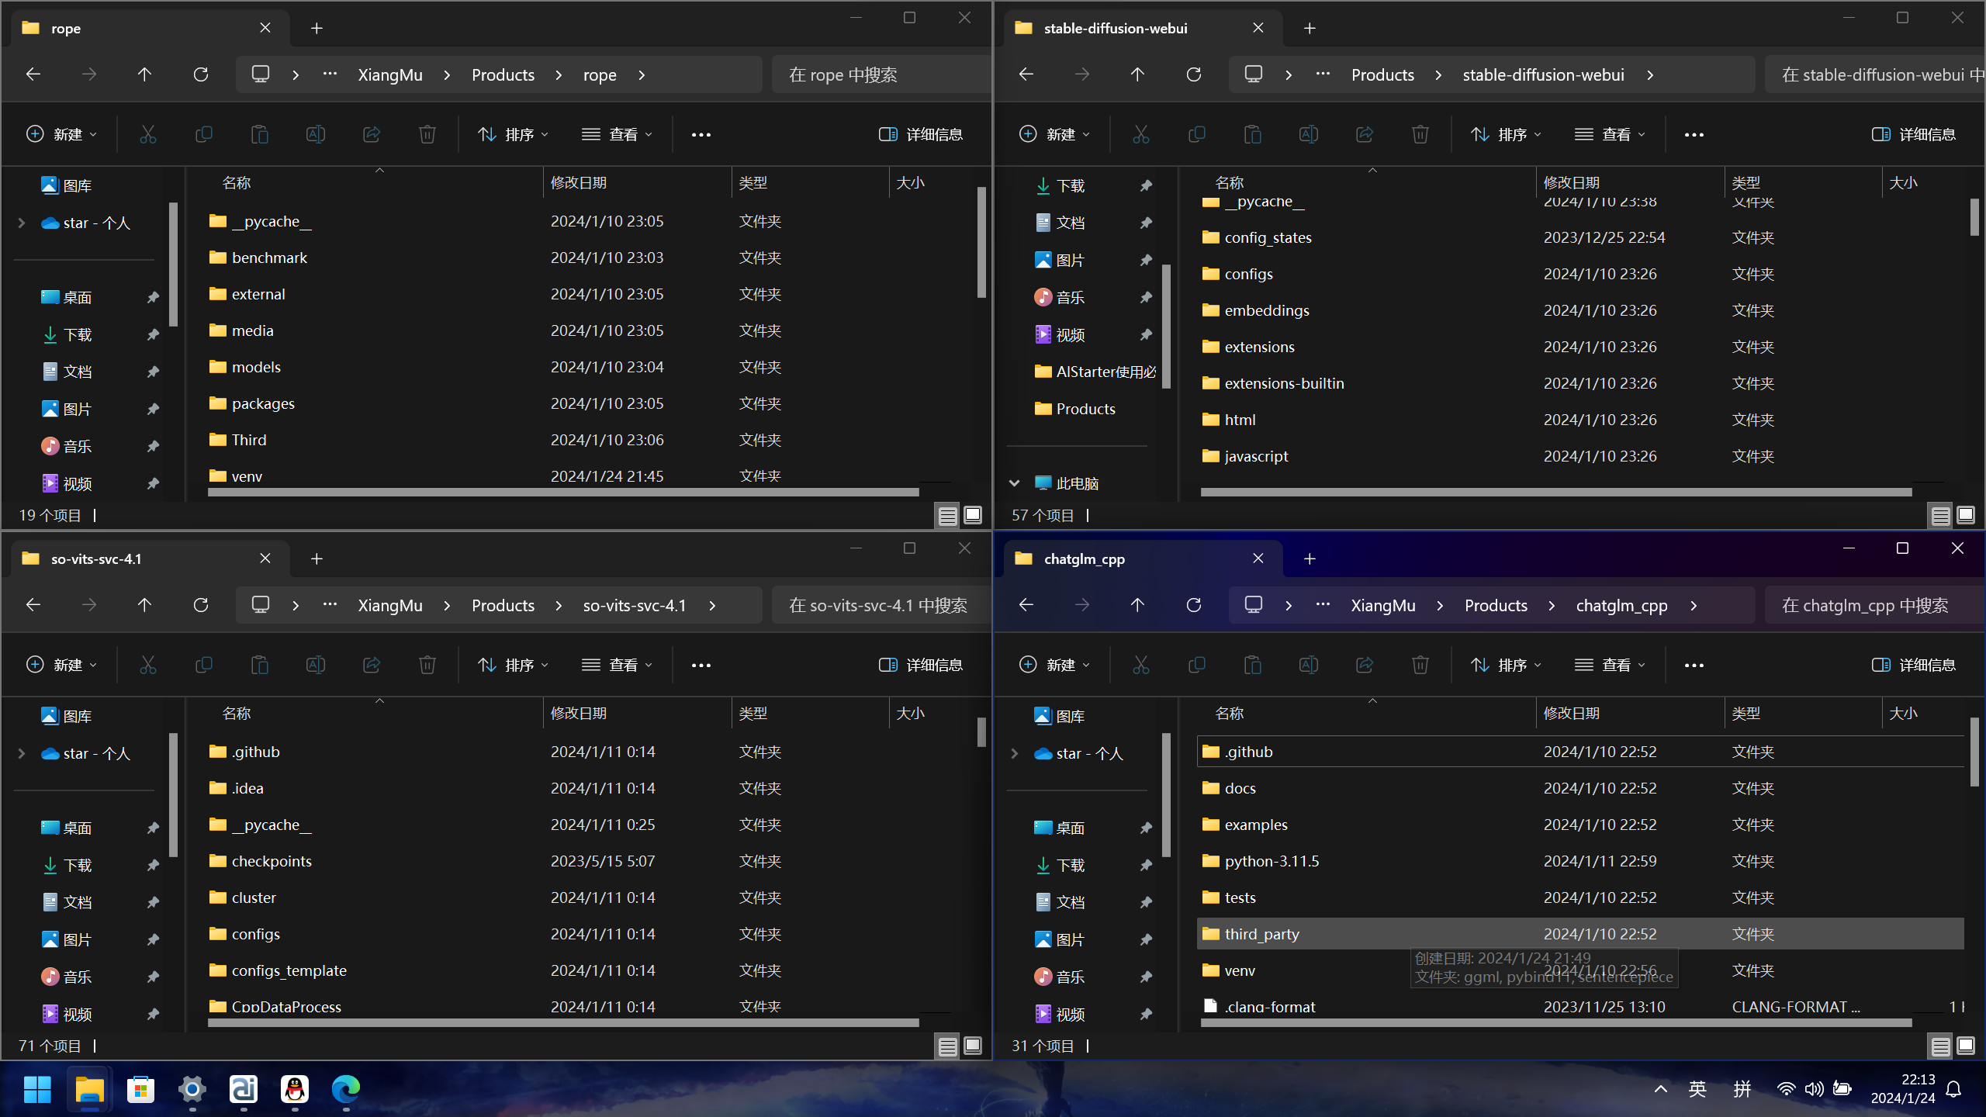Image resolution: width=1986 pixels, height=1117 pixels.
Task: Sort by 修改日期 column in rope window
Action: click(x=636, y=182)
